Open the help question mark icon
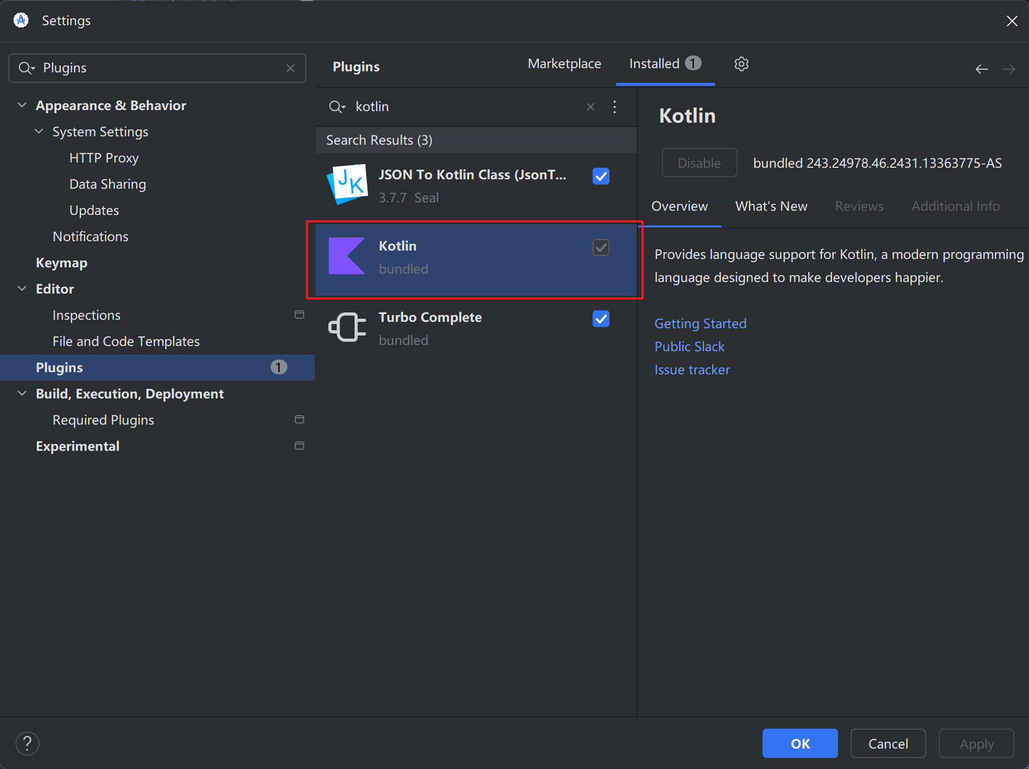The height and width of the screenshot is (769, 1029). (x=27, y=743)
